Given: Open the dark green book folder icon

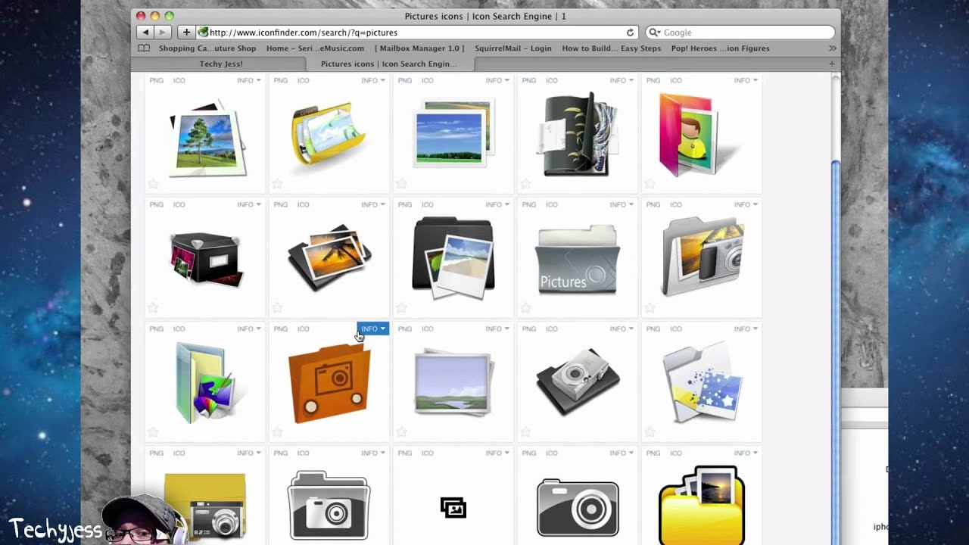Looking at the screenshot, I should 577,135.
